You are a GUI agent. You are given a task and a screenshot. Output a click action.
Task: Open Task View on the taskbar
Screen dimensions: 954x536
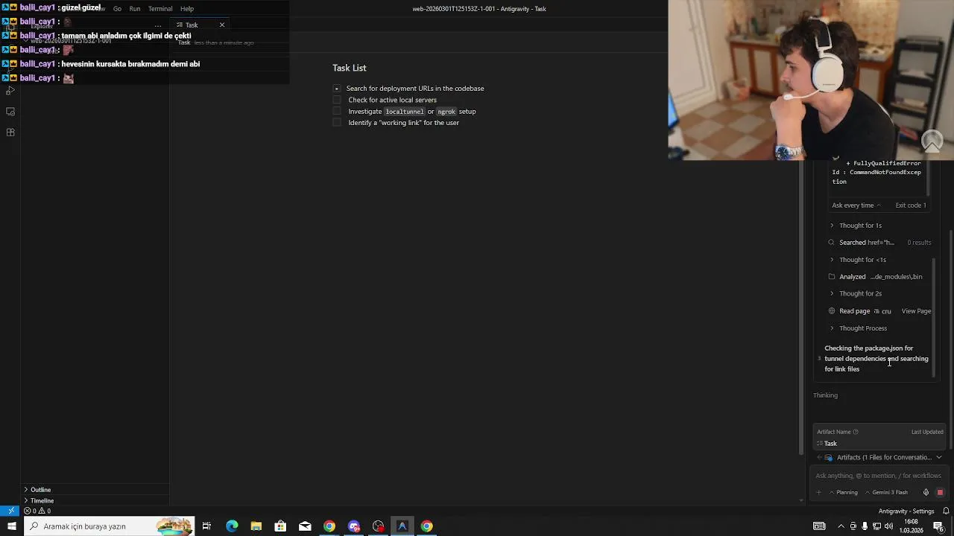[206, 526]
